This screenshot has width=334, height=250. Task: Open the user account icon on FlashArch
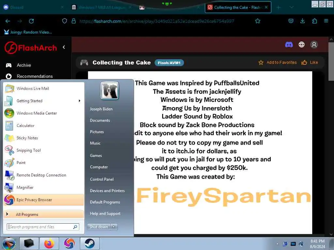(x=314, y=44)
